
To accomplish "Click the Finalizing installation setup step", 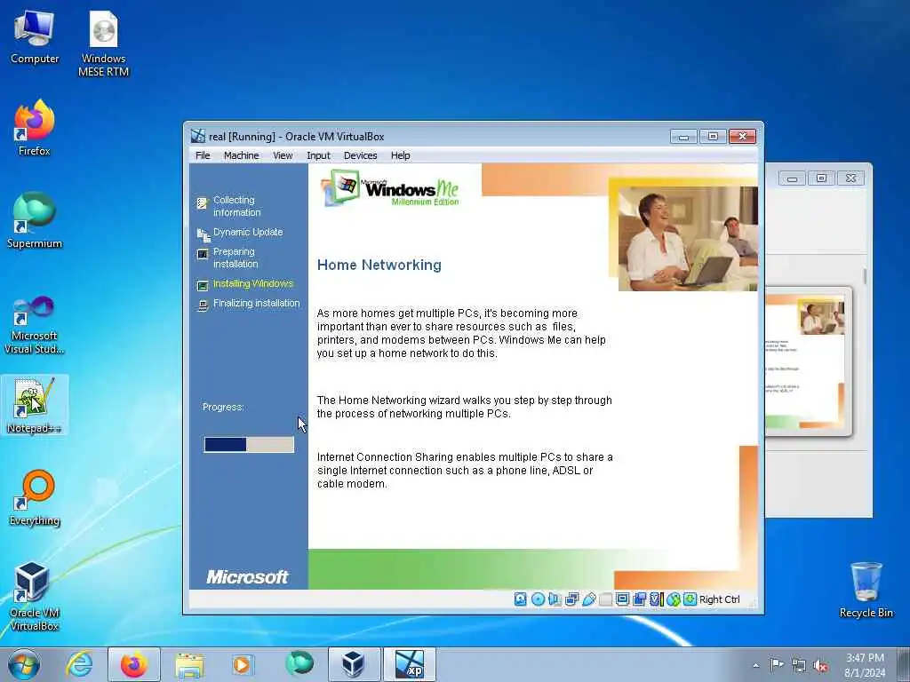I will click(x=256, y=304).
